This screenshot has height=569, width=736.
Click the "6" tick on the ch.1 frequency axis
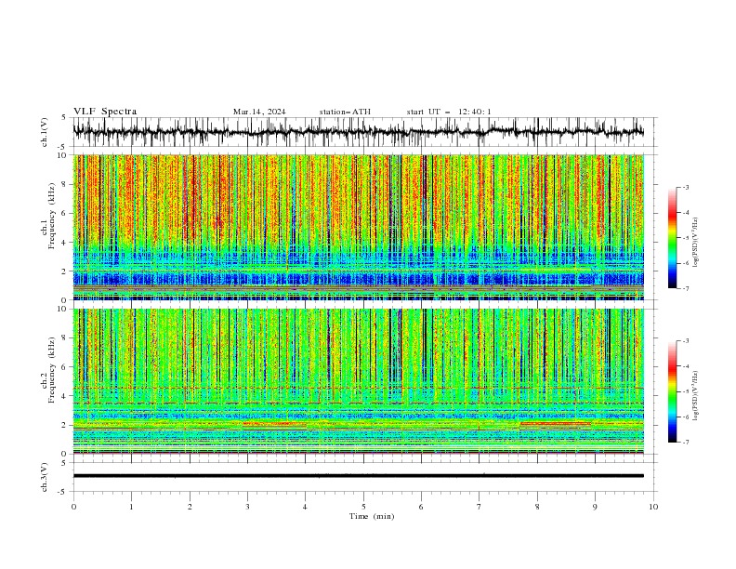tap(66, 214)
